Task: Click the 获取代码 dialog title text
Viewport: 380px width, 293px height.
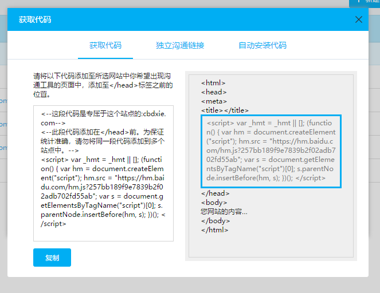Action: [35, 19]
